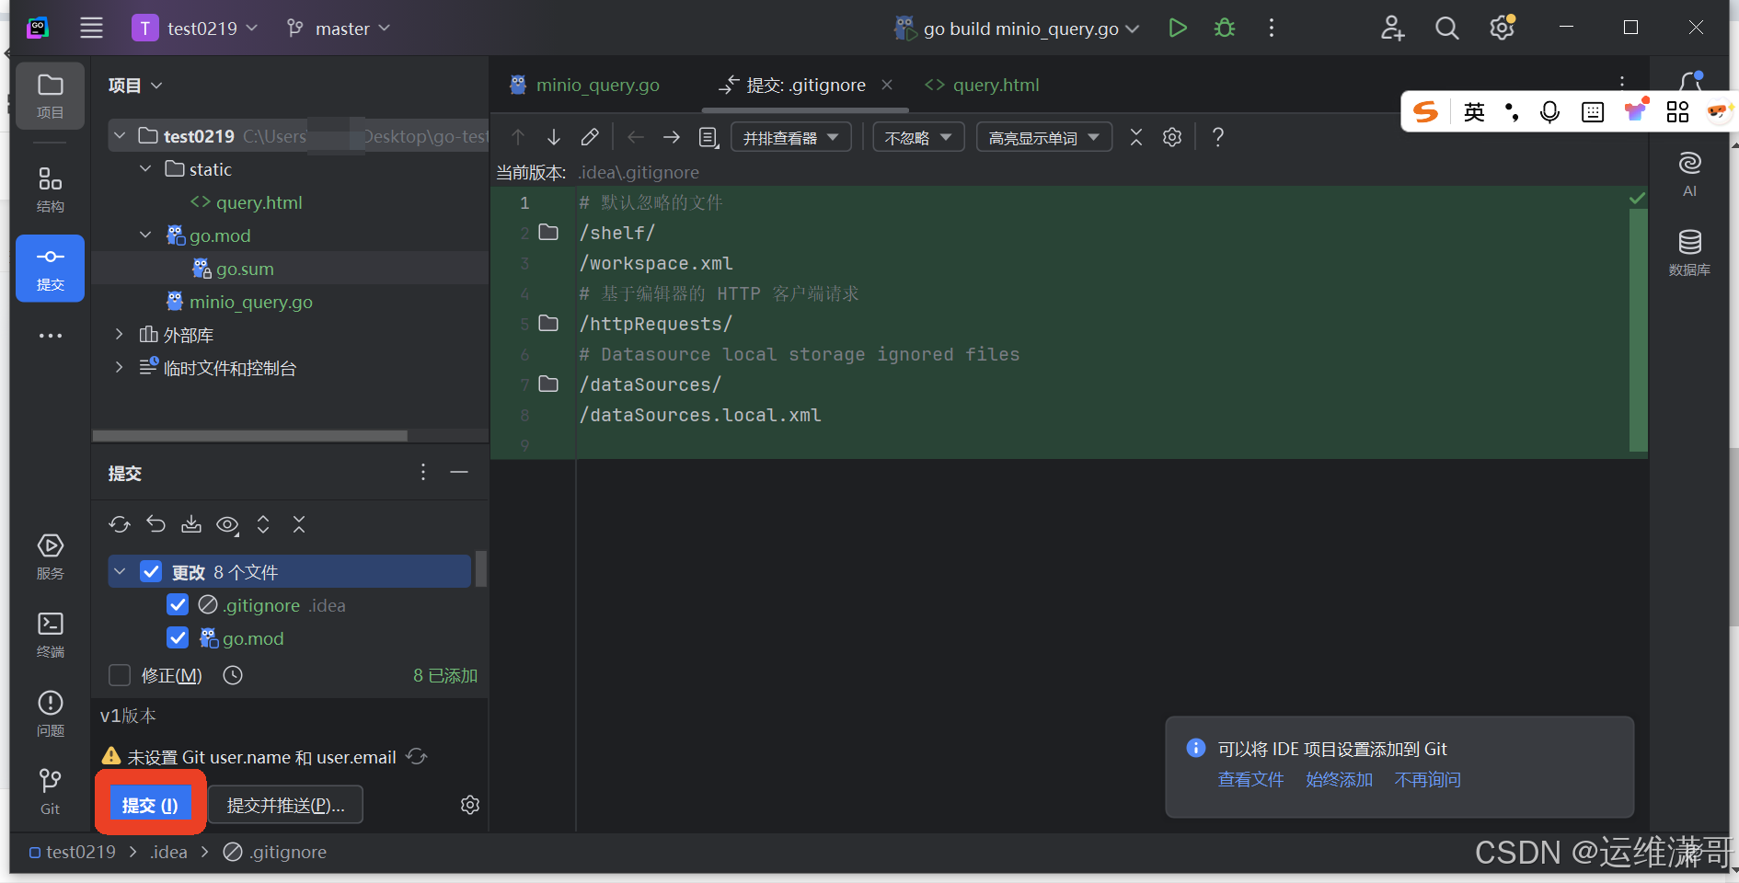The height and width of the screenshot is (883, 1739).
Task: Start the go build run configuration
Action: [1178, 28]
